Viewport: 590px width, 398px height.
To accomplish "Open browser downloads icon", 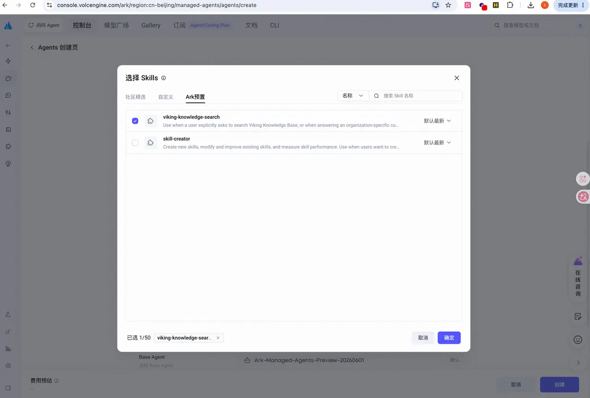I will click(x=531, y=5).
